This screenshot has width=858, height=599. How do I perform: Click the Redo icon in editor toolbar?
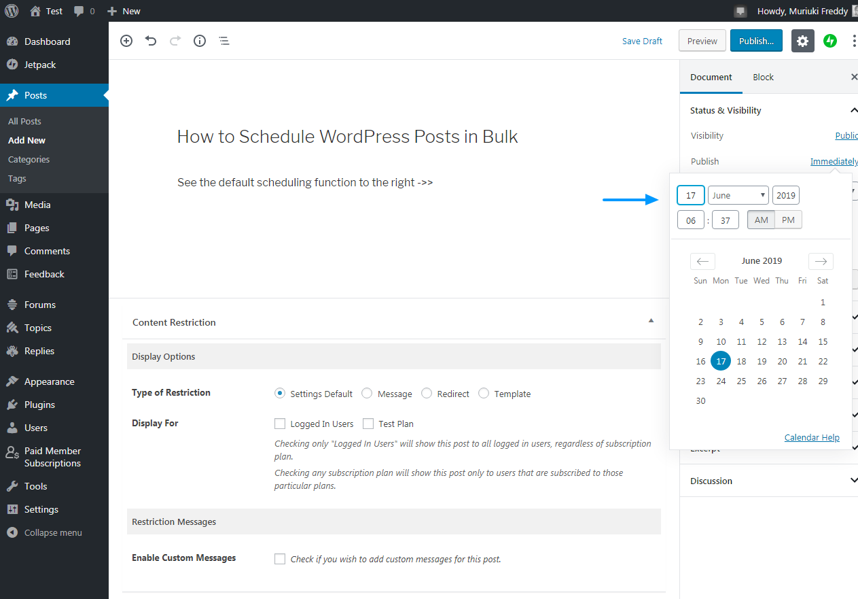(175, 41)
